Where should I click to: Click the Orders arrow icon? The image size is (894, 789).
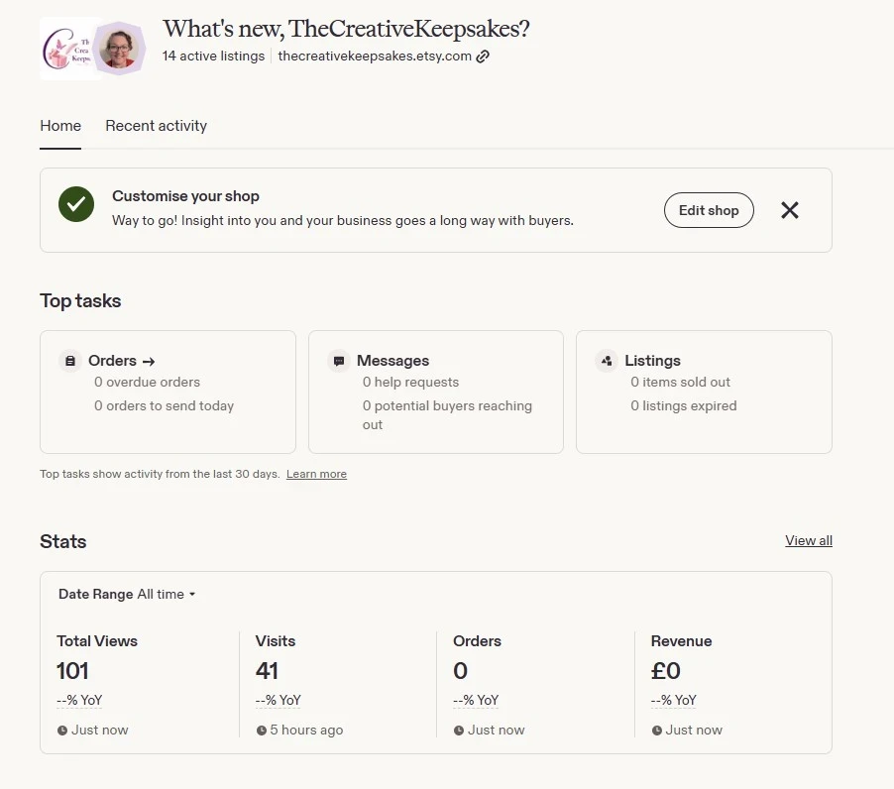coord(149,362)
